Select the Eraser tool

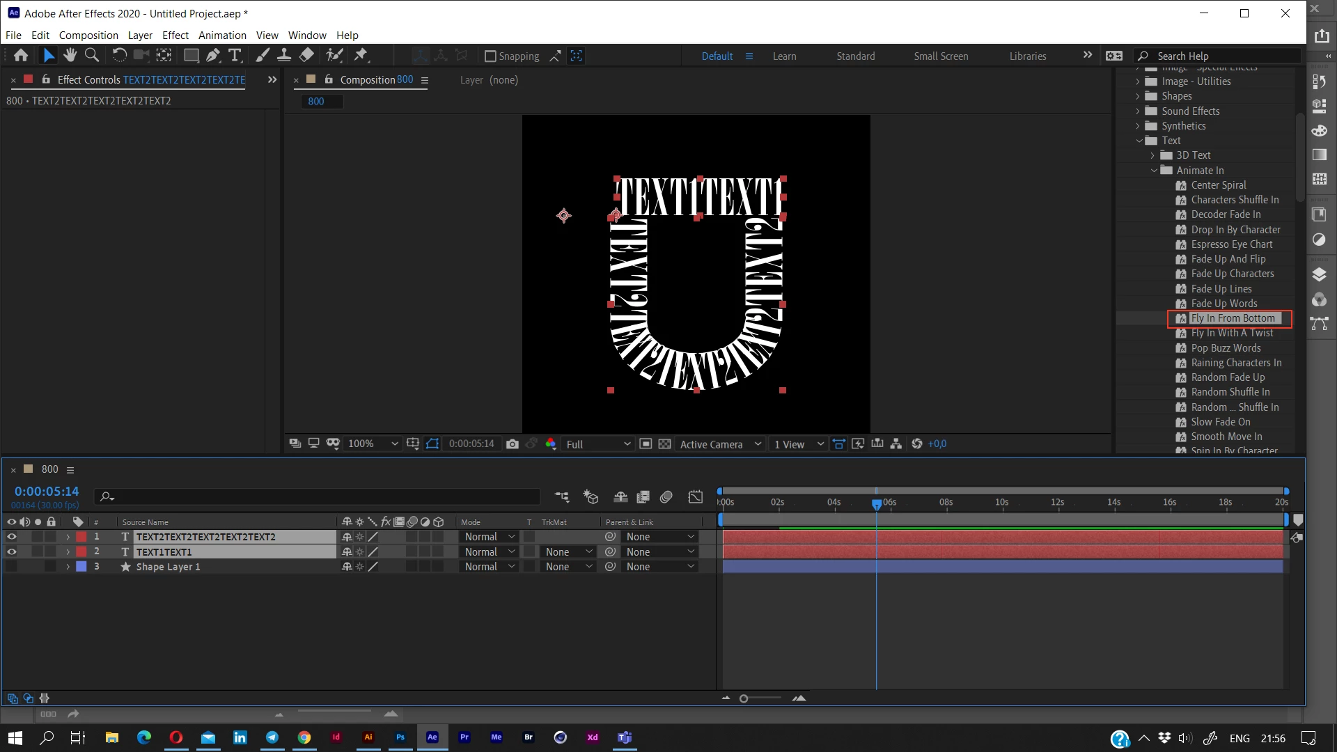pos(306,55)
